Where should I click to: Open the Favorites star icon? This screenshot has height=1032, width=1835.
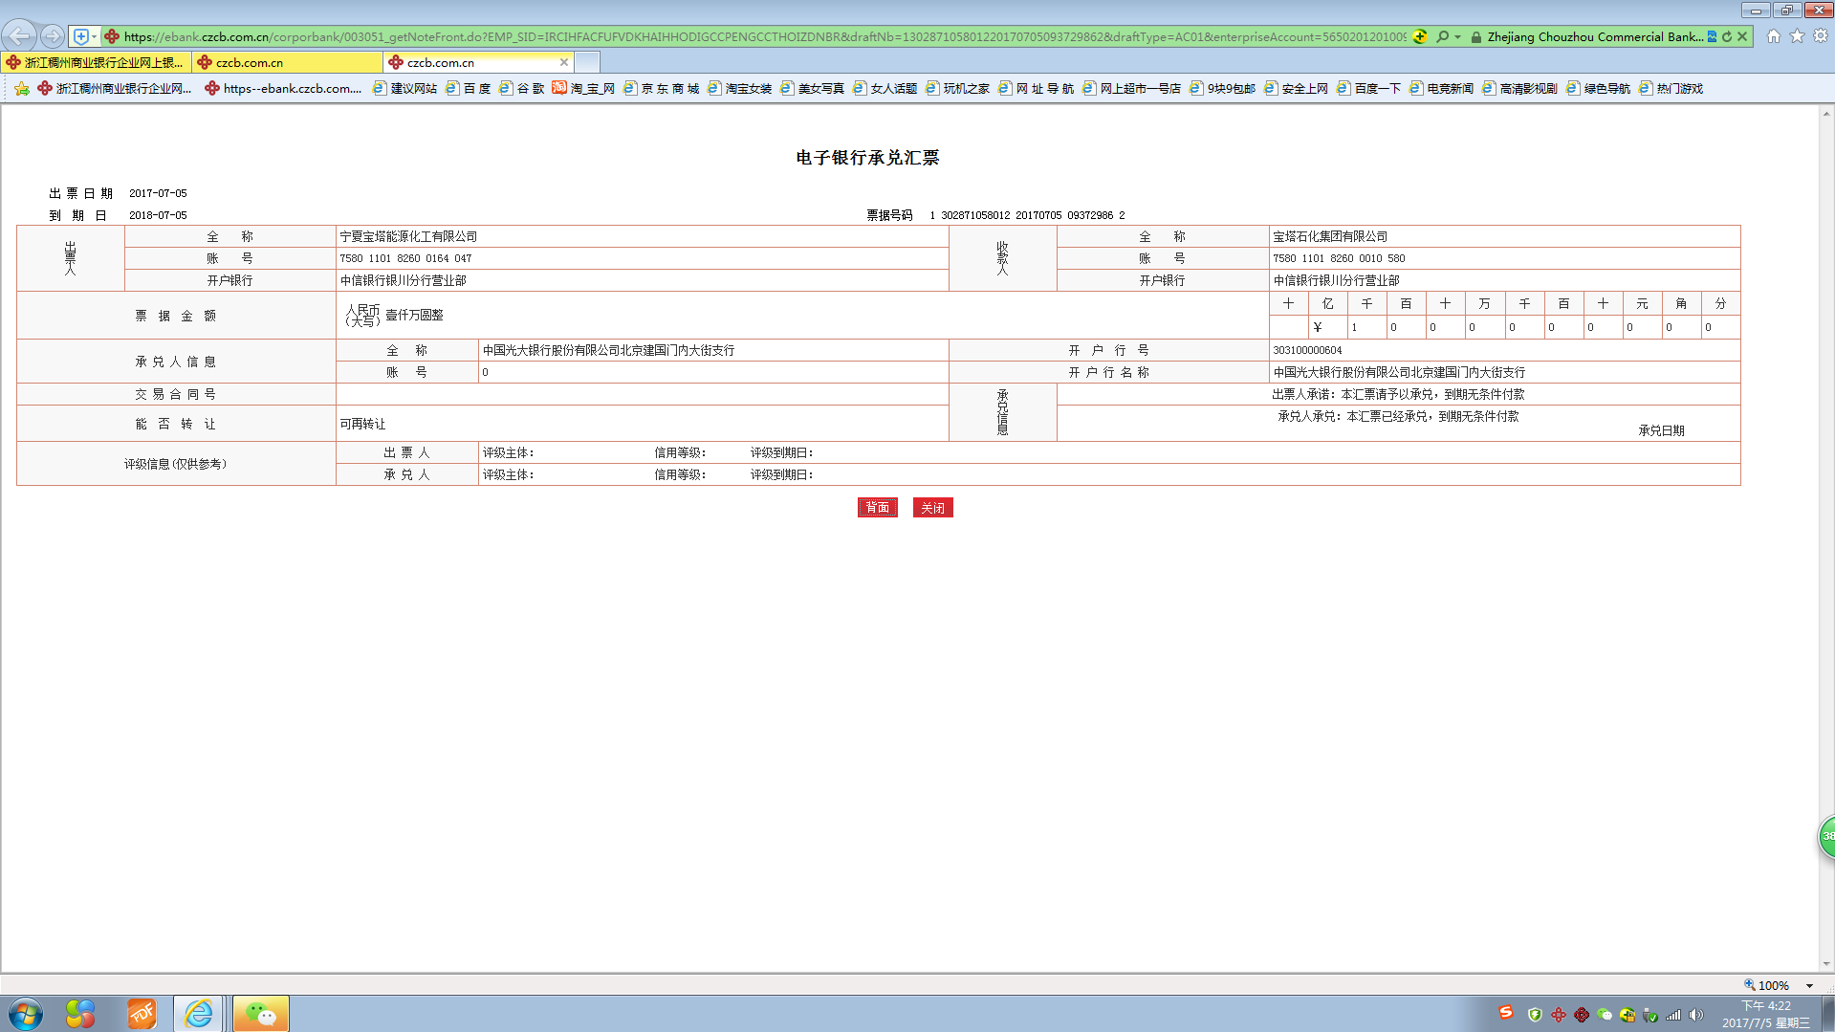(x=1797, y=36)
